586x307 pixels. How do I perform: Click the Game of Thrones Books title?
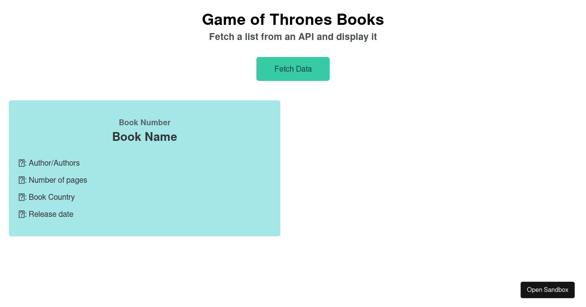293,19
